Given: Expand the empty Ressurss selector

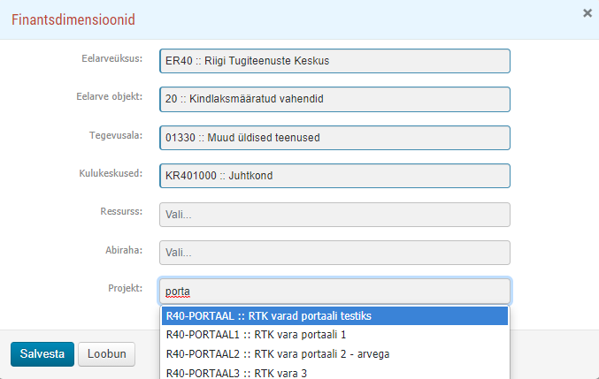Looking at the screenshot, I should click(x=334, y=215).
